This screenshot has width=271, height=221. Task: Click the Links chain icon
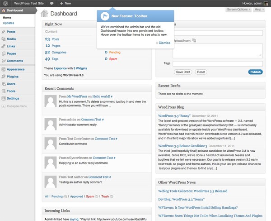click(4, 46)
